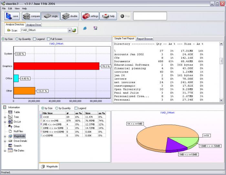Select the 10MB < x <= 50MB row
The width and height of the screenshot is (226, 175).
point(73,128)
